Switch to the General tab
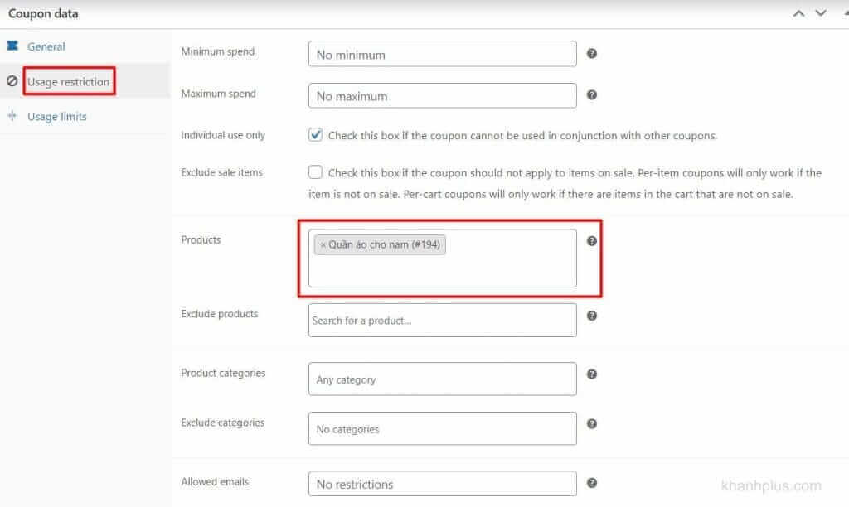The image size is (849, 507). 46,46
